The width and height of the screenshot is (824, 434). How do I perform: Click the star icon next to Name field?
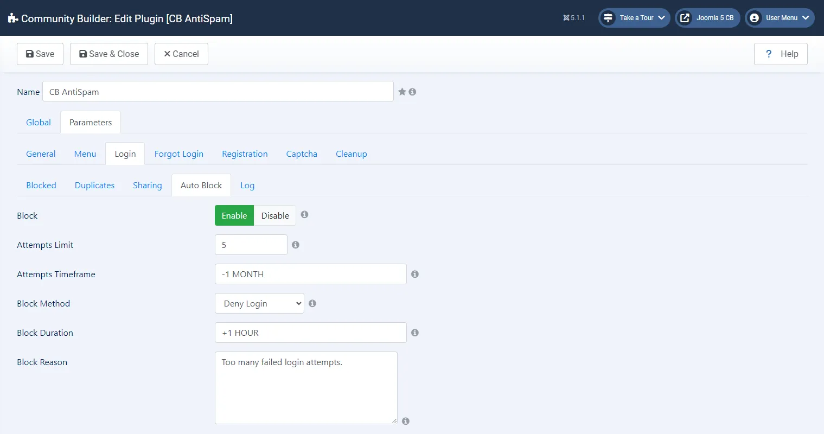(402, 92)
